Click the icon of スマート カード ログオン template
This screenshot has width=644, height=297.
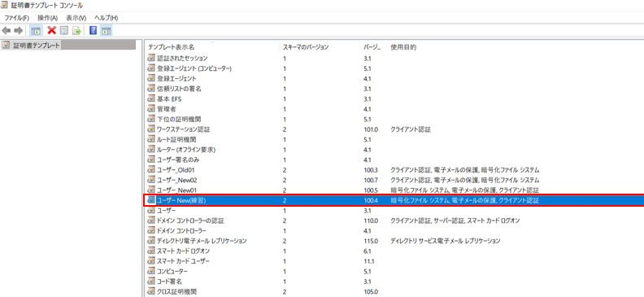[x=151, y=251]
